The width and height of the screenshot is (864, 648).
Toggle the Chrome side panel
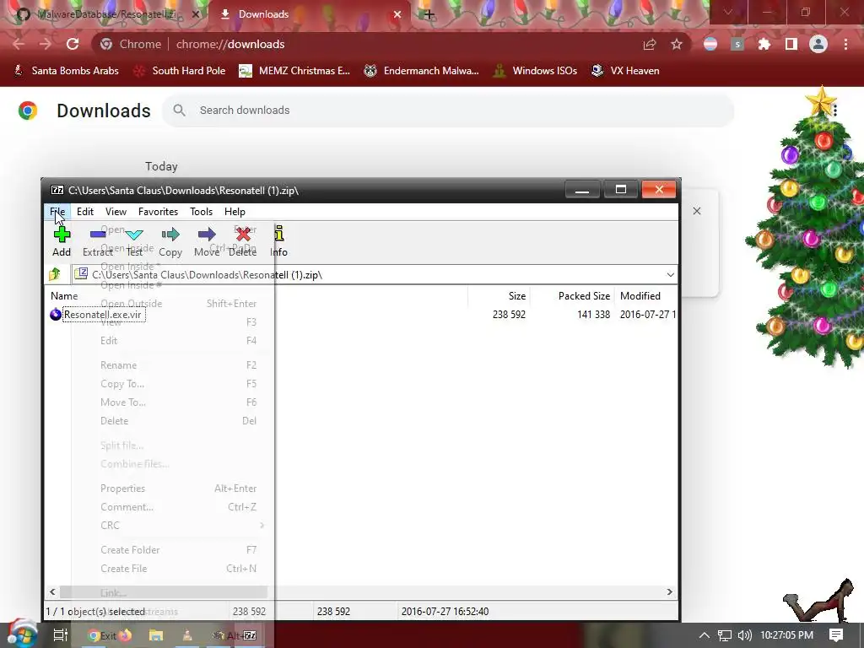[791, 44]
